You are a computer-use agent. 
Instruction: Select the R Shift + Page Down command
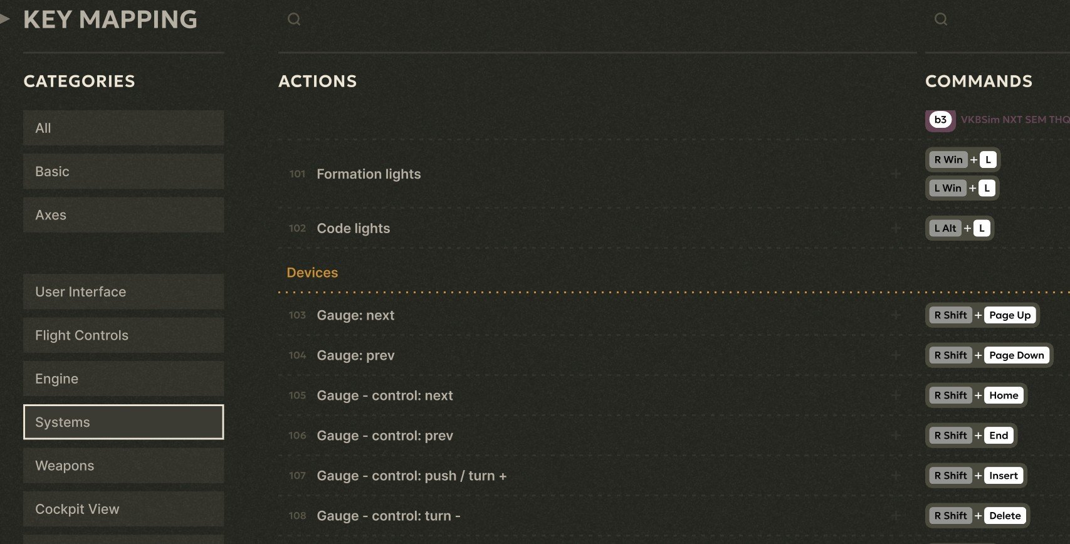coord(989,355)
